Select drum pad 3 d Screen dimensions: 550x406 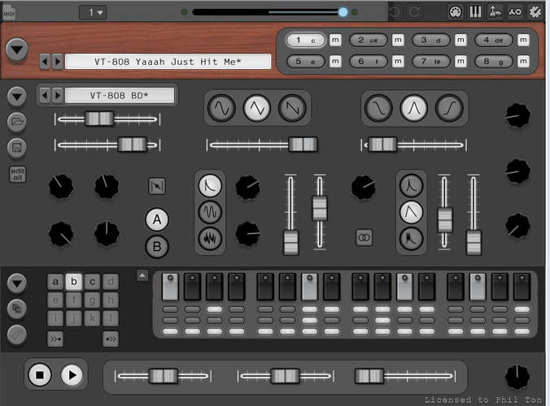[431, 41]
